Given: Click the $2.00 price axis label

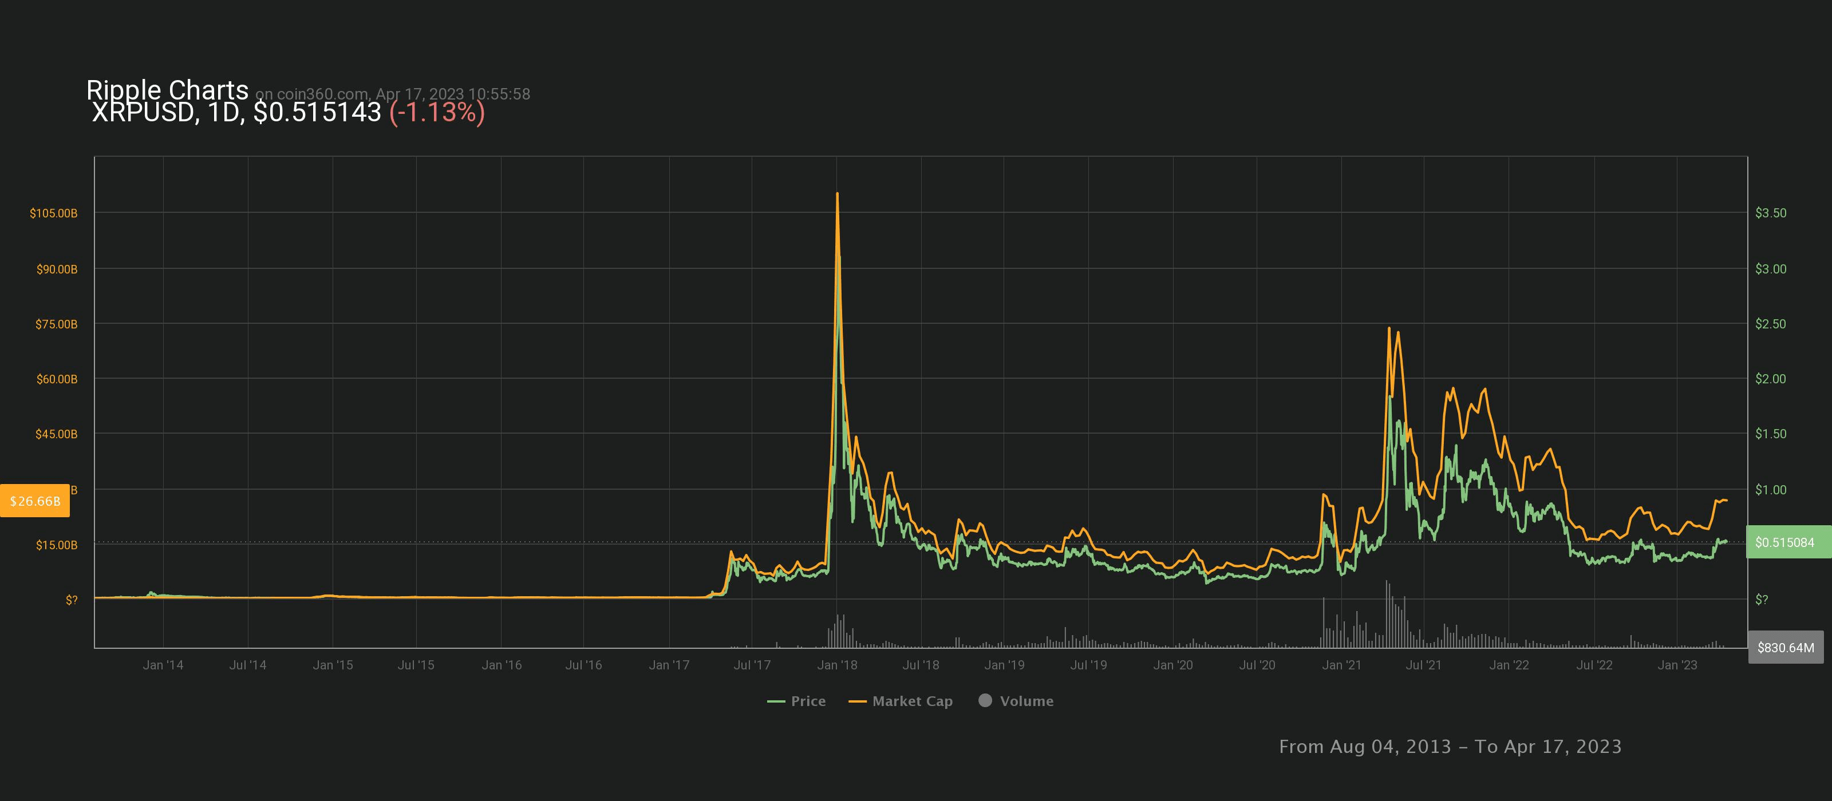Looking at the screenshot, I should [x=1771, y=379].
